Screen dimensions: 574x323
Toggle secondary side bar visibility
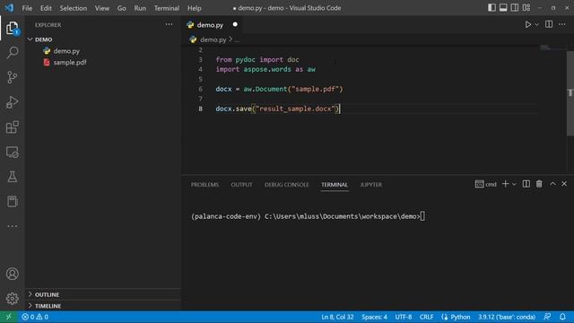tap(515, 8)
